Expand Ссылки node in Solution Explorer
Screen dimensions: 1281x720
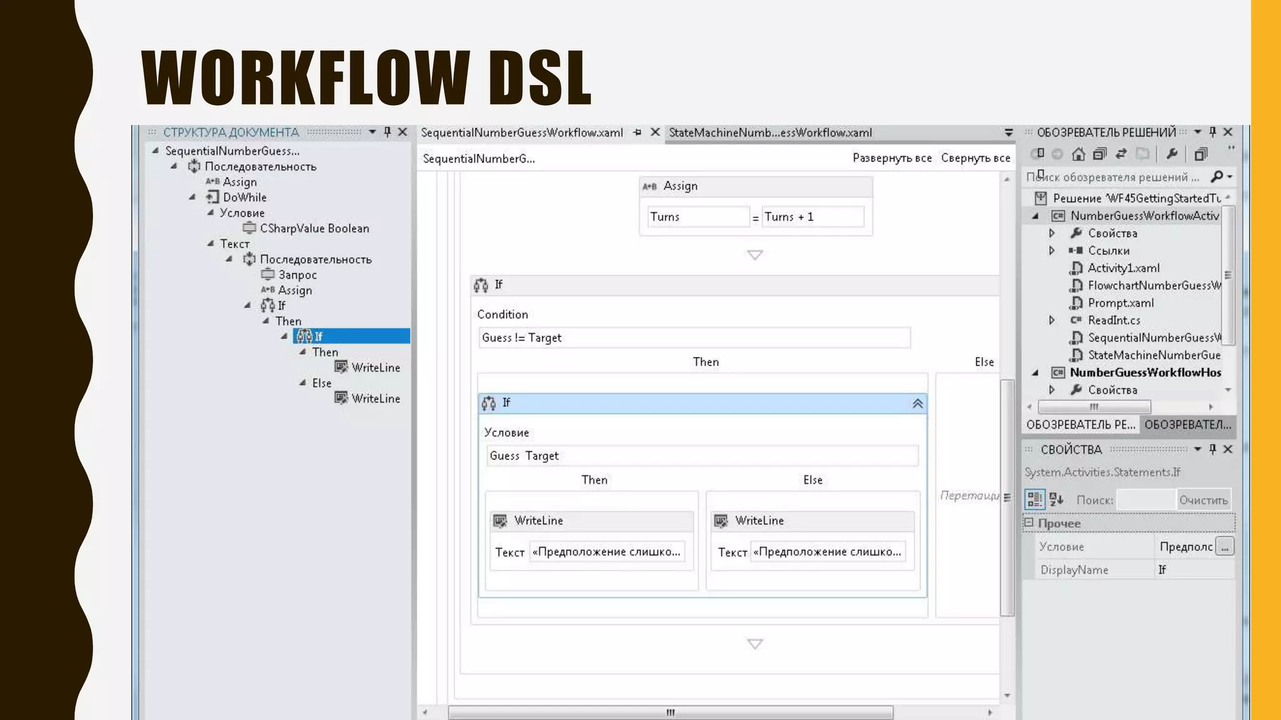(x=1052, y=251)
